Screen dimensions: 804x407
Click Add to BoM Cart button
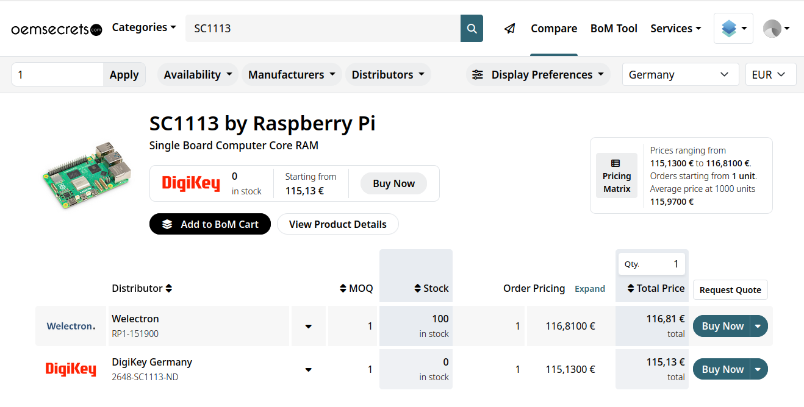(210, 224)
